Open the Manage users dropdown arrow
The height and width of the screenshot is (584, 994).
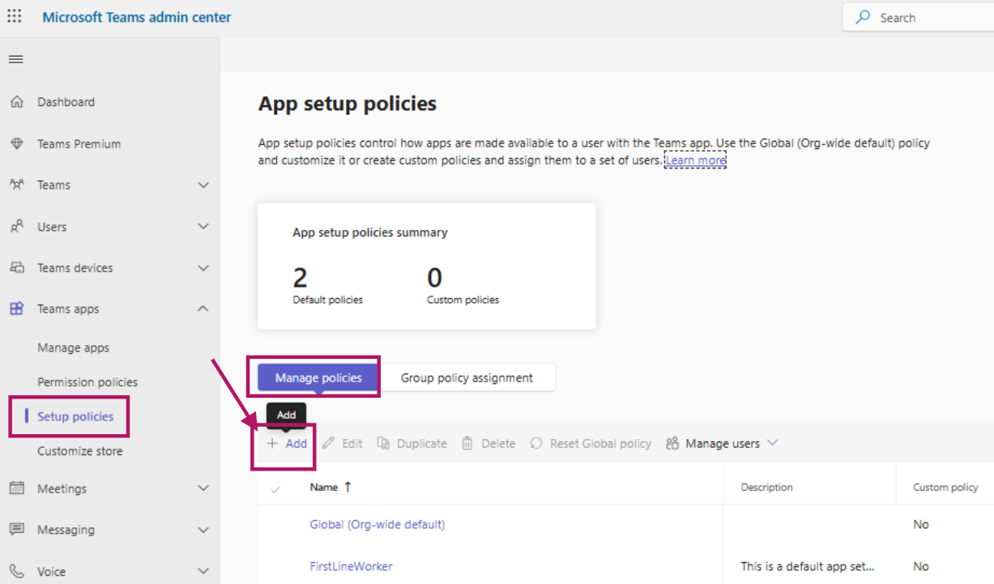click(x=772, y=443)
